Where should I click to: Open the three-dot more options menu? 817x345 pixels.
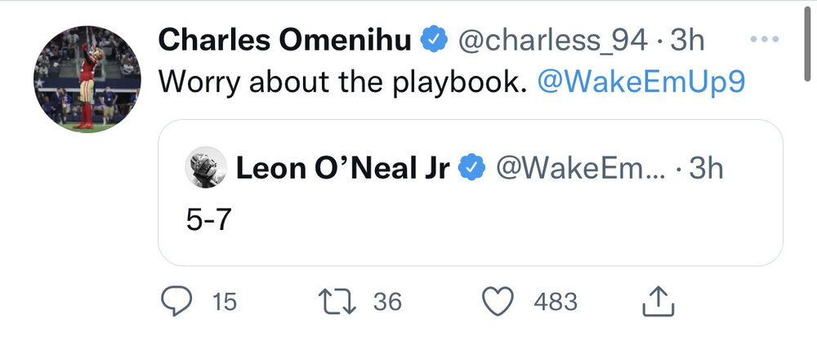[x=766, y=40]
